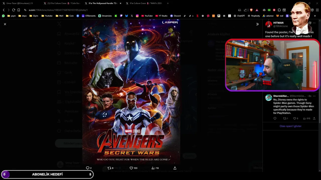Open the browser hamburger menu
Image resolution: width=321 pixels, height=180 pixels.
pyautogui.click(x=317, y=10)
